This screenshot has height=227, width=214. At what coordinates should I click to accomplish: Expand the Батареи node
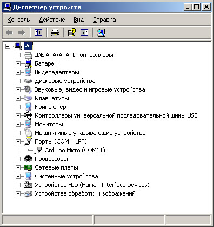click(x=18, y=63)
